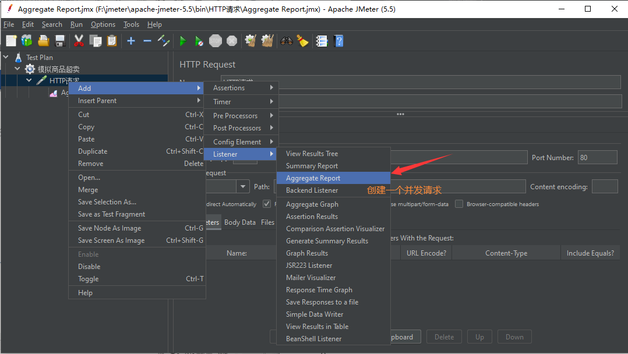
Task: Click Disable in context menu
Action: (137, 267)
